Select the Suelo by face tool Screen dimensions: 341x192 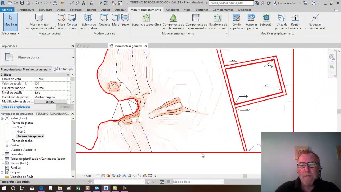[x=125, y=20]
